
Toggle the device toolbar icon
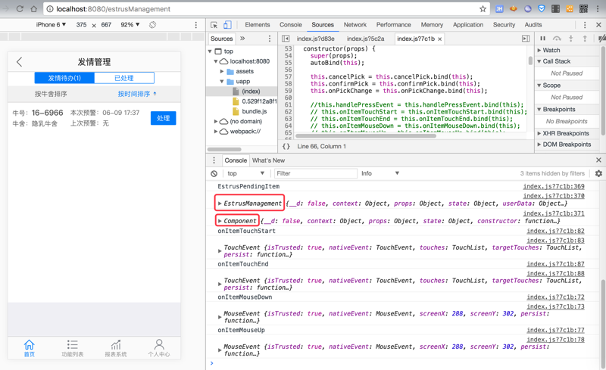[x=227, y=25]
